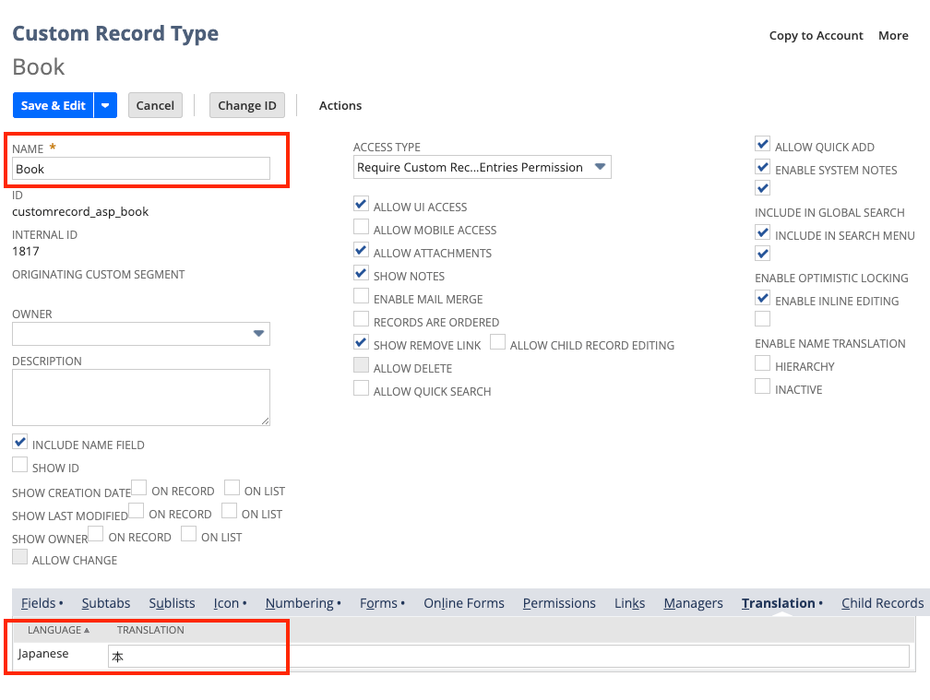This screenshot has height=700, width=930.
Task: Click the Copy to Account link
Action: (816, 35)
